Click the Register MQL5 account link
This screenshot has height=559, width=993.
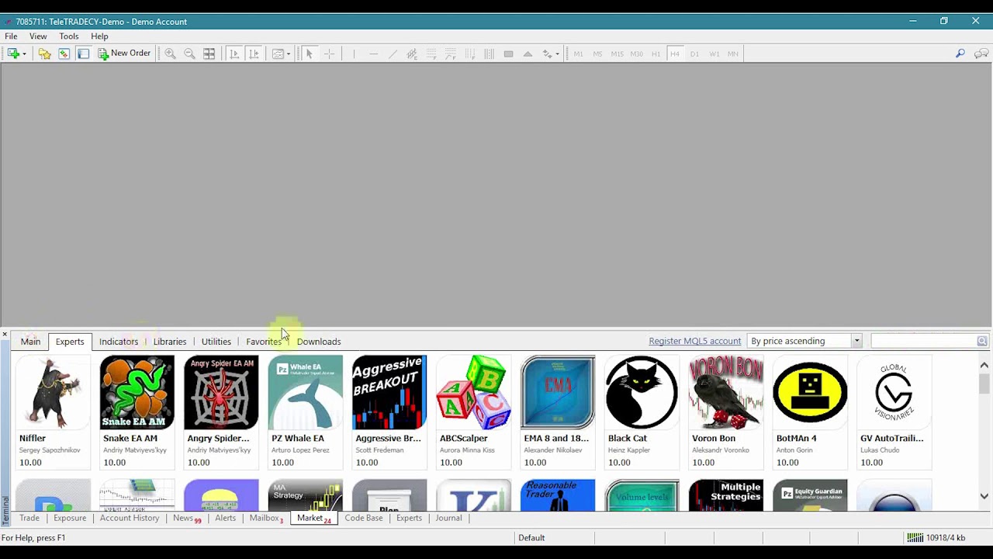click(x=694, y=341)
